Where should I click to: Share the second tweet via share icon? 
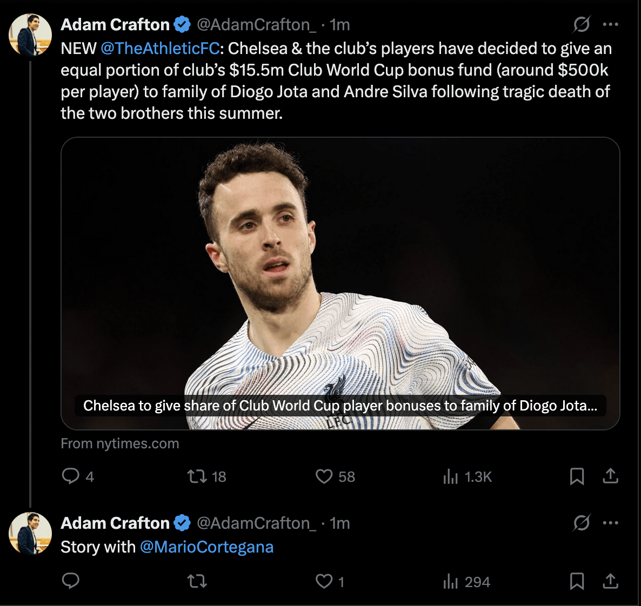[610, 581]
